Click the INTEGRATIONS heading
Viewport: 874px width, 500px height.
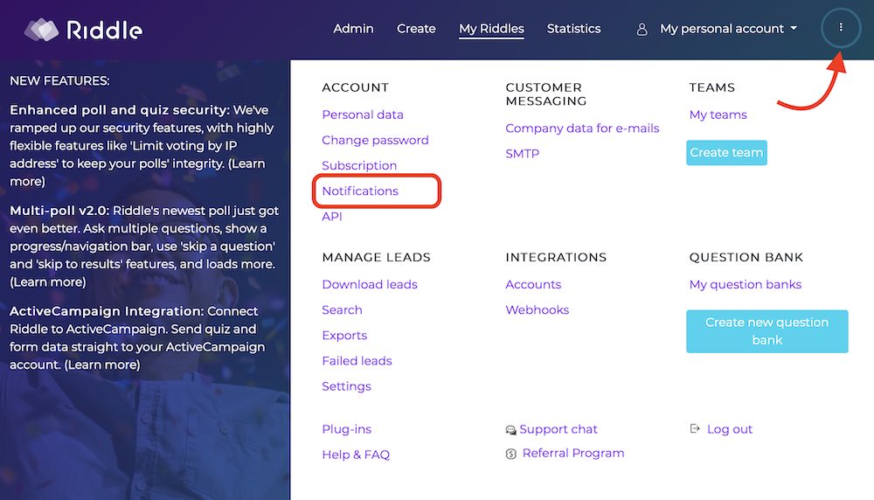click(556, 258)
